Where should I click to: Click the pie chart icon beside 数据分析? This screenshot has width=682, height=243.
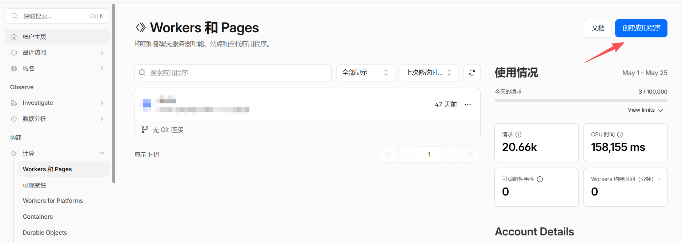pyautogui.click(x=14, y=119)
